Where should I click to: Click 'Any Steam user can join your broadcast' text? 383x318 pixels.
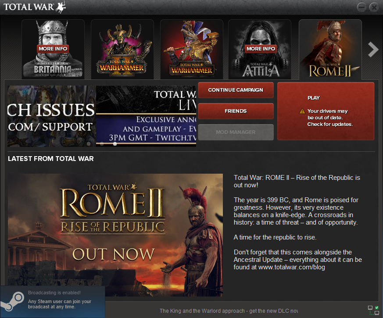[60, 304]
